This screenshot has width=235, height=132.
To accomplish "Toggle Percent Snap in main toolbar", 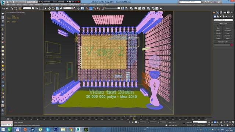I will pos(95,8).
